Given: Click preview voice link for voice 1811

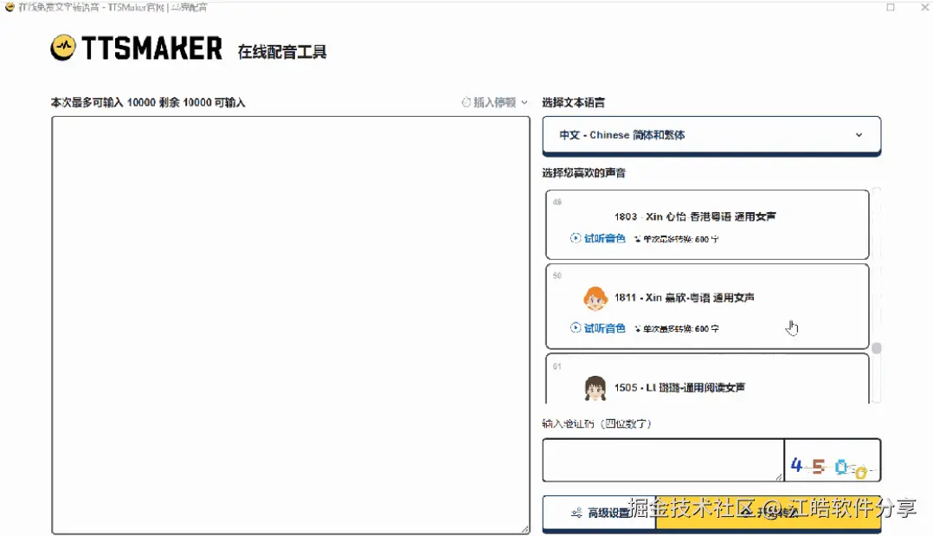Looking at the screenshot, I should pos(604,328).
